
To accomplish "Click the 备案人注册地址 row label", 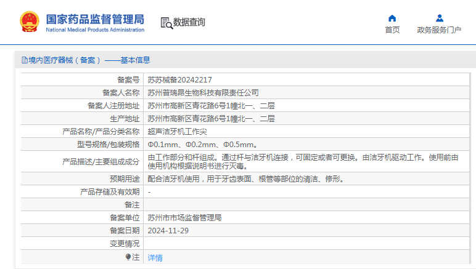I will [x=113, y=106].
